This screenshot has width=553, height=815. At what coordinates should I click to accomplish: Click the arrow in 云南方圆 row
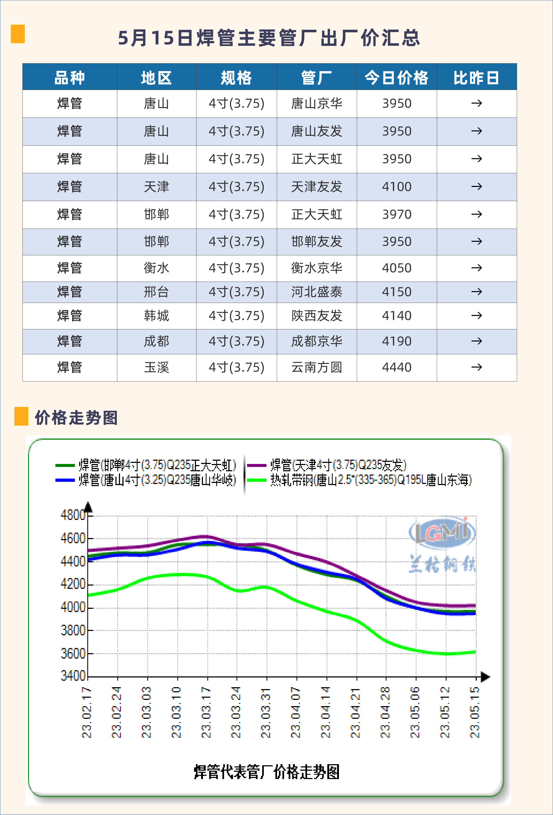476,368
